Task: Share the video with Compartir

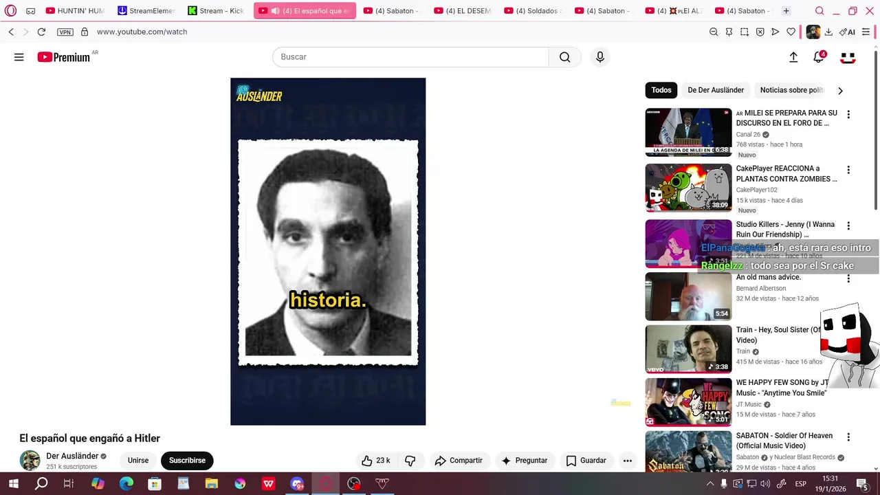Action: tap(459, 461)
